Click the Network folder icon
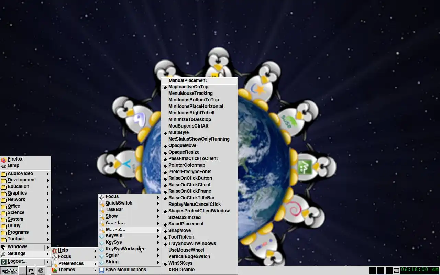440x275 pixels. tap(4, 200)
